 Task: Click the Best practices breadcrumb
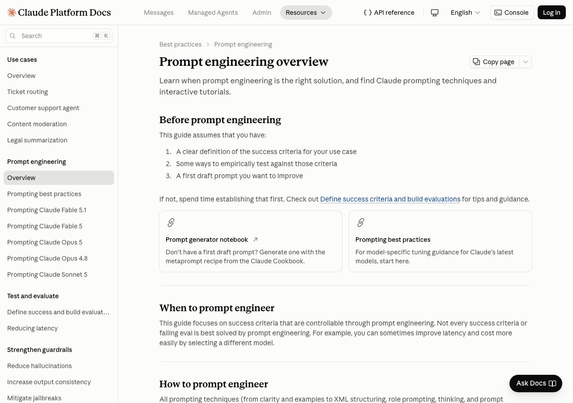click(x=180, y=44)
